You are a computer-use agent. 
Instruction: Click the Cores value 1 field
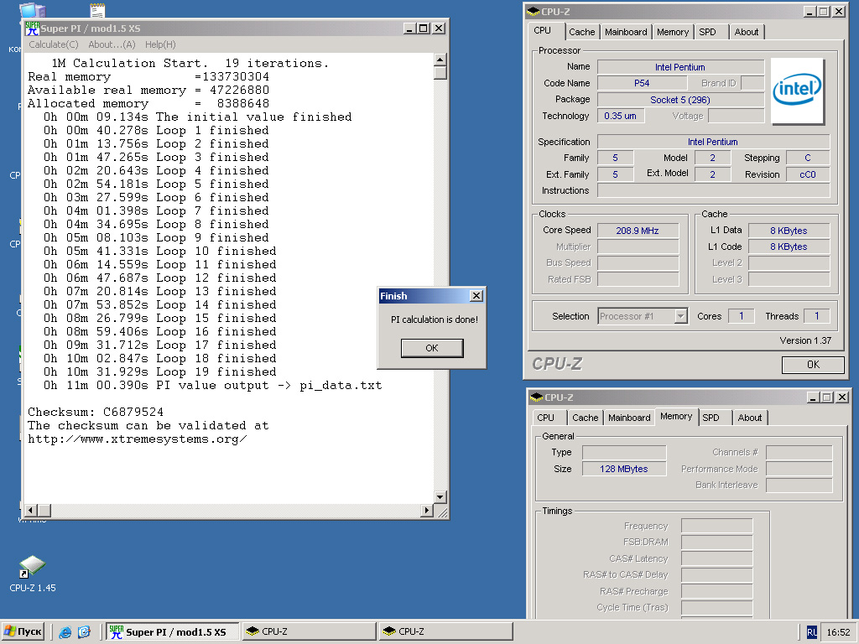pyautogui.click(x=742, y=316)
